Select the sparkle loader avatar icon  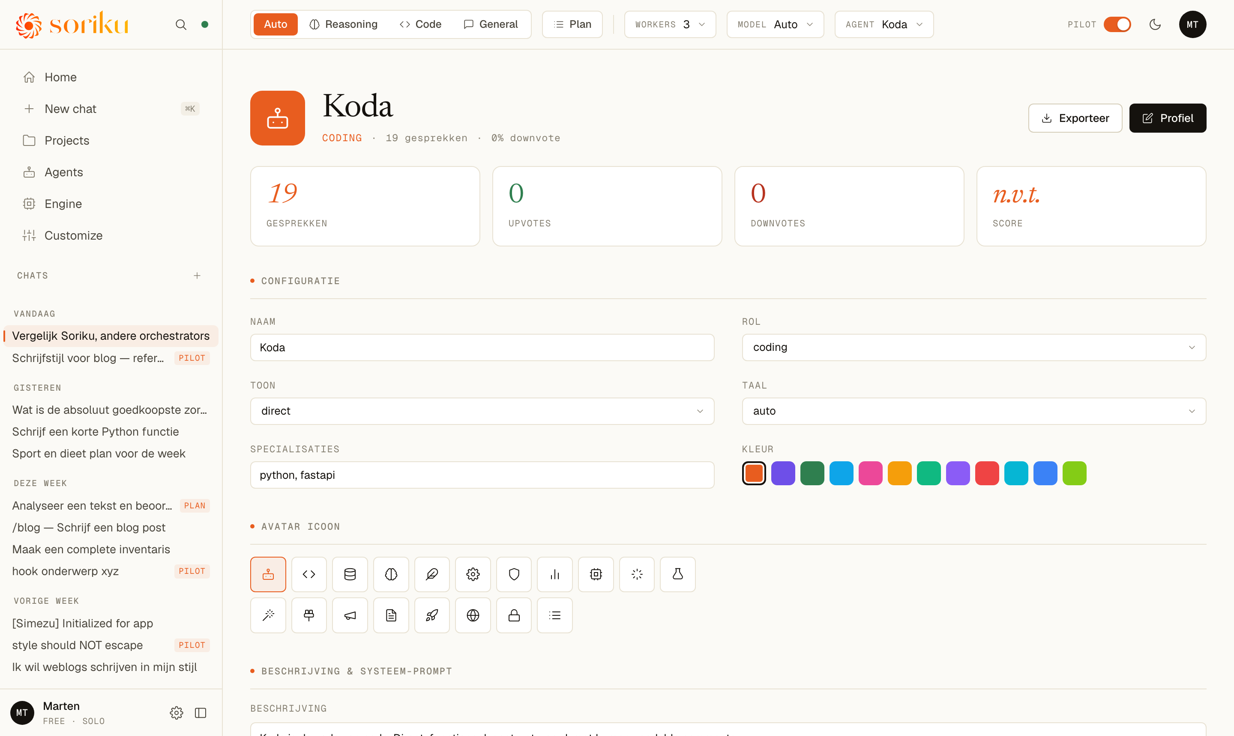pyautogui.click(x=637, y=574)
